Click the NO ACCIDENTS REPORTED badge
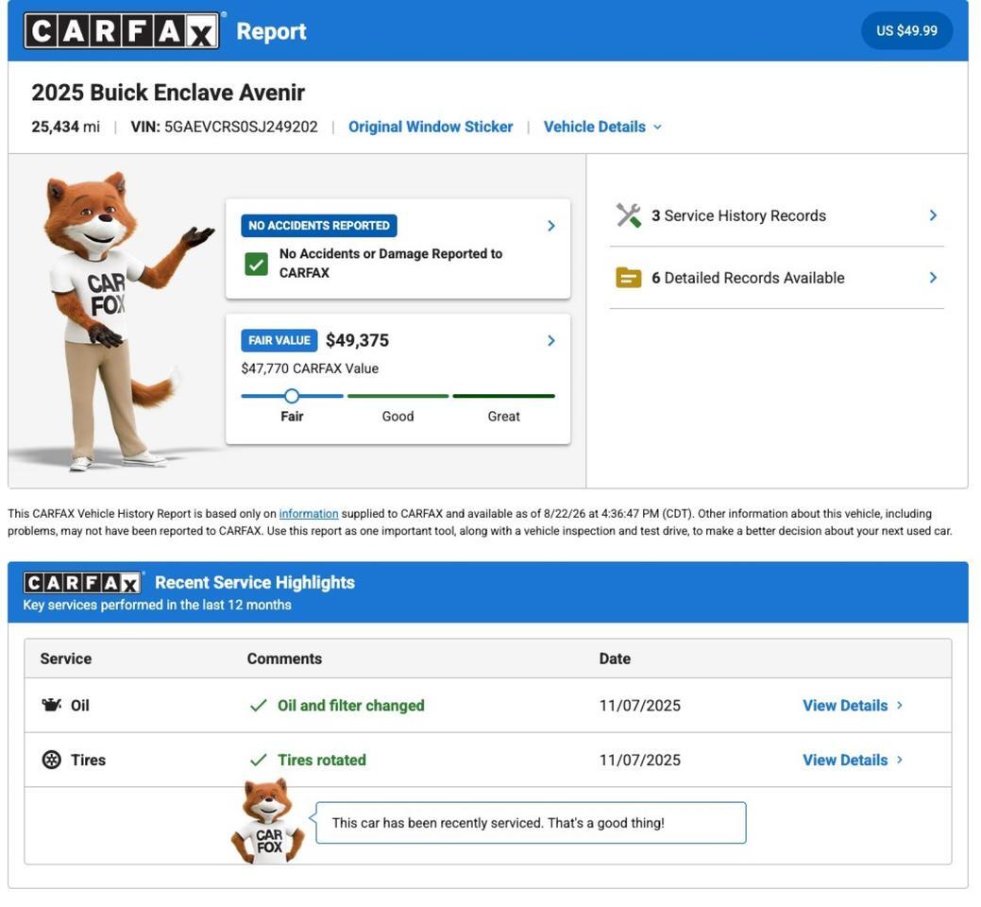 click(x=318, y=226)
